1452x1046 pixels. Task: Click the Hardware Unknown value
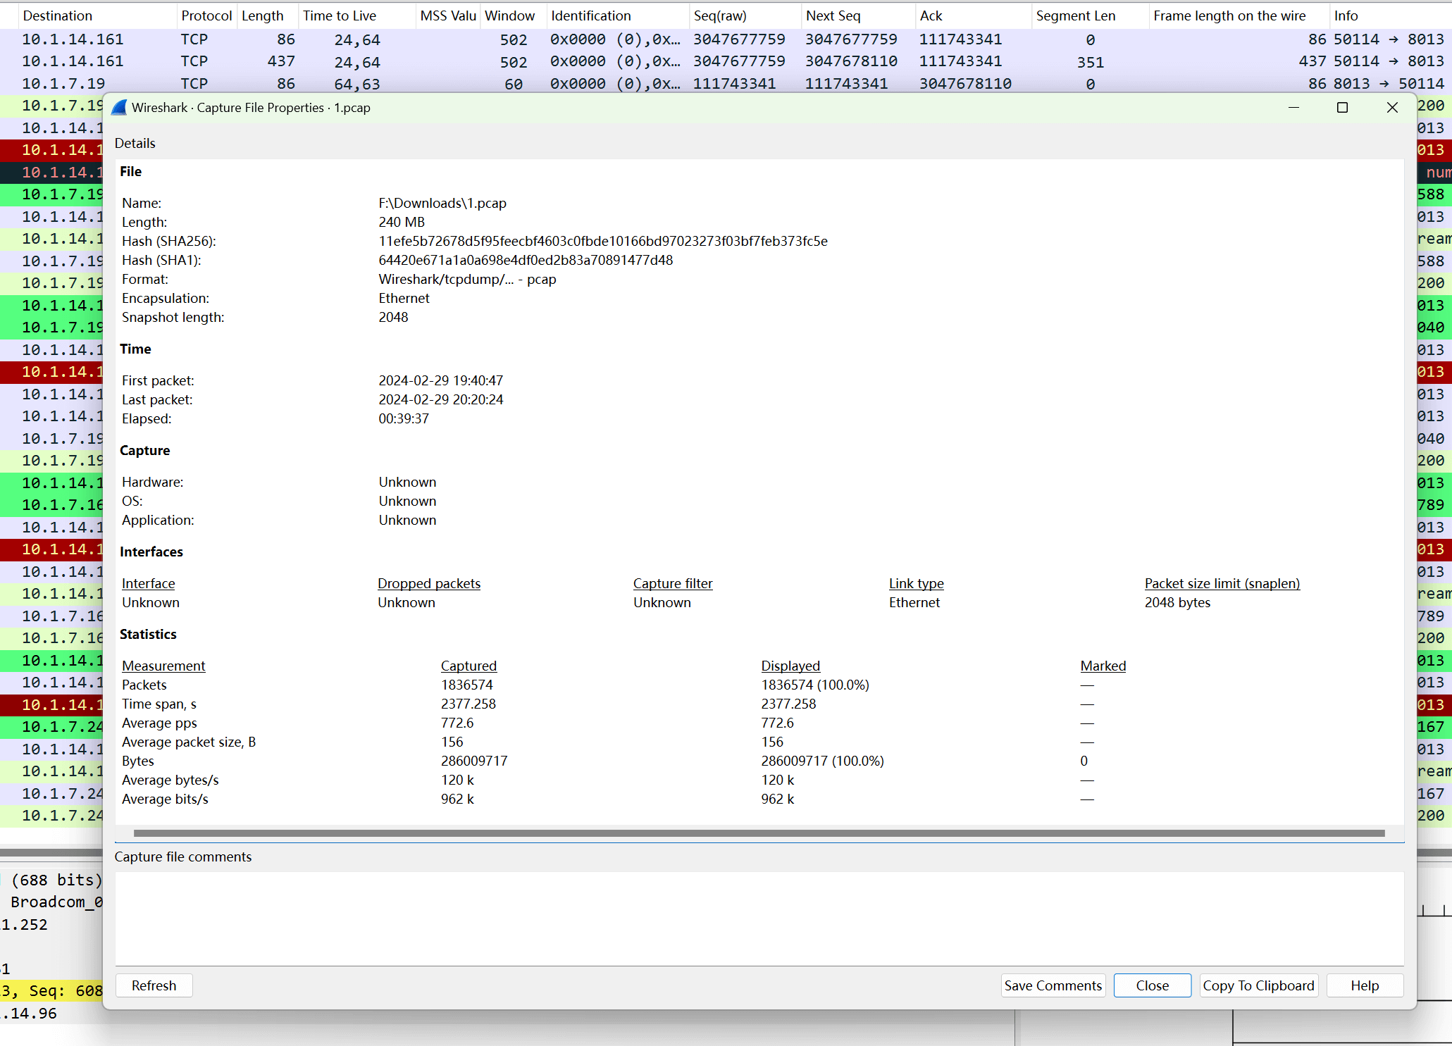click(407, 482)
